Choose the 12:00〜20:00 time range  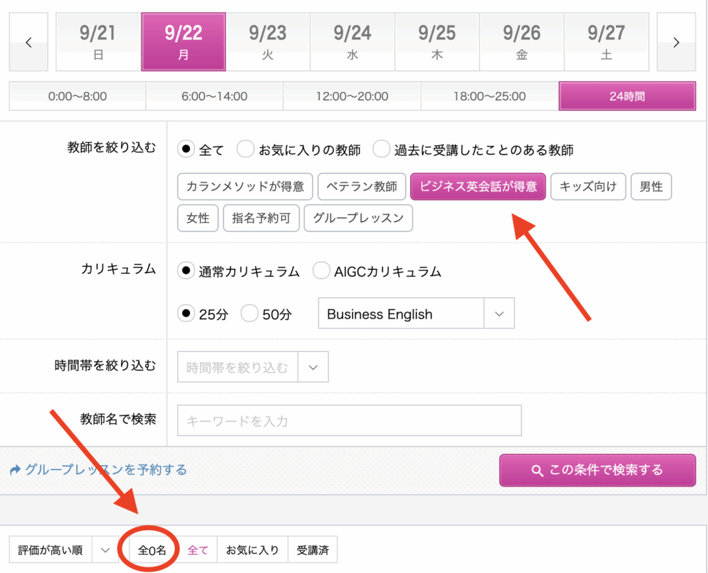click(x=352, y=97)
